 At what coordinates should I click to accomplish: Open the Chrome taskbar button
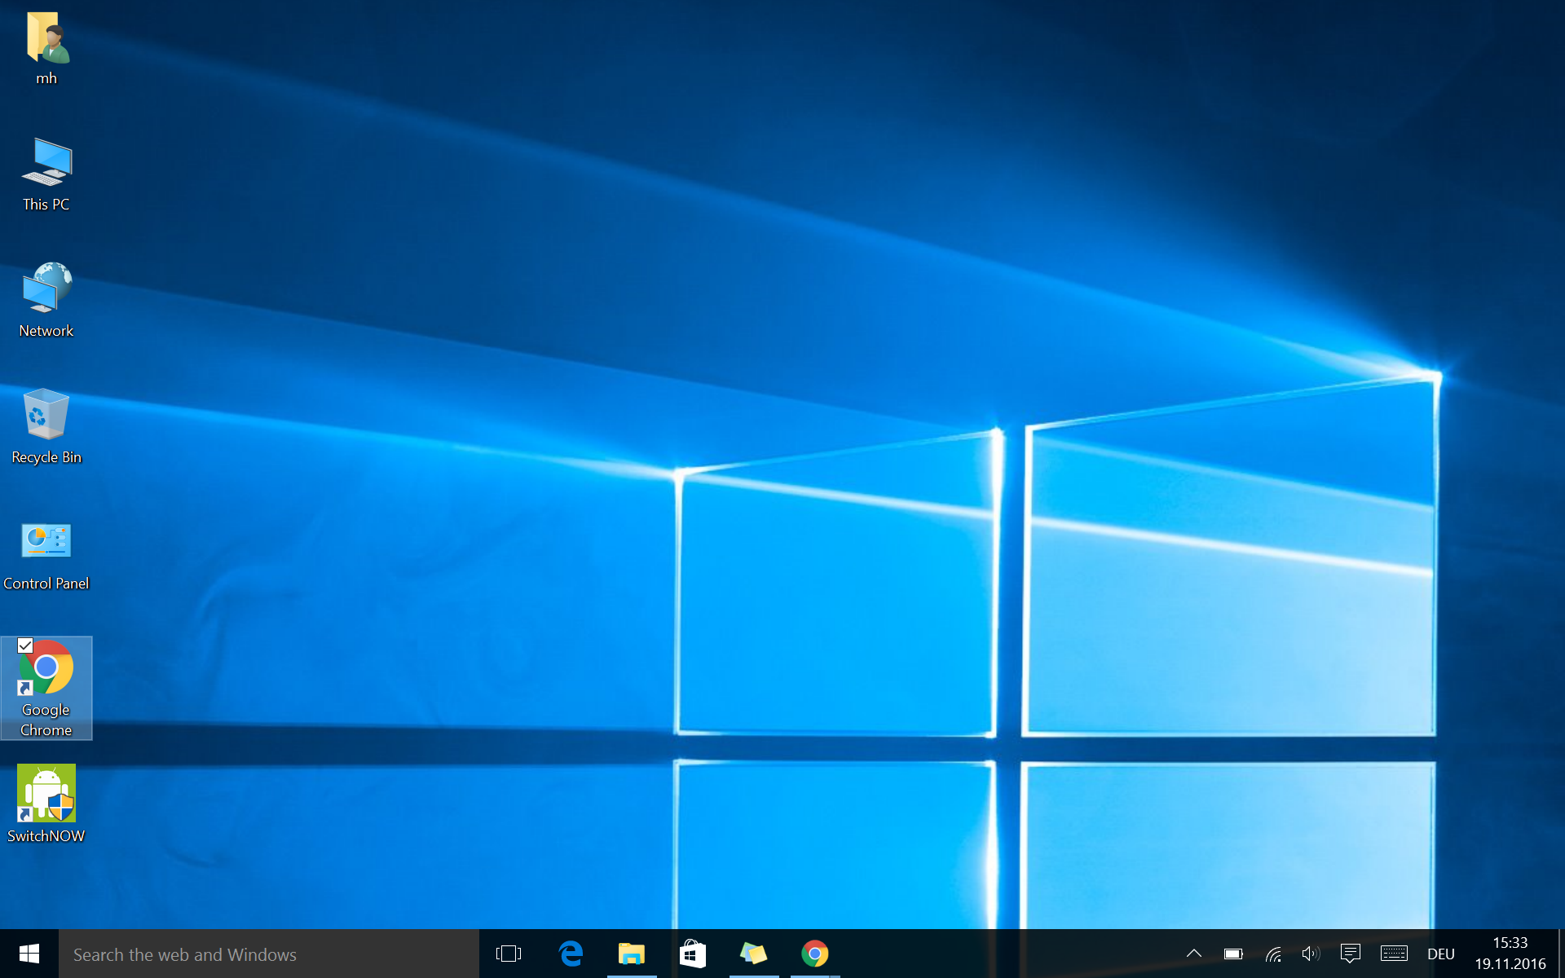tap(814, 954)
